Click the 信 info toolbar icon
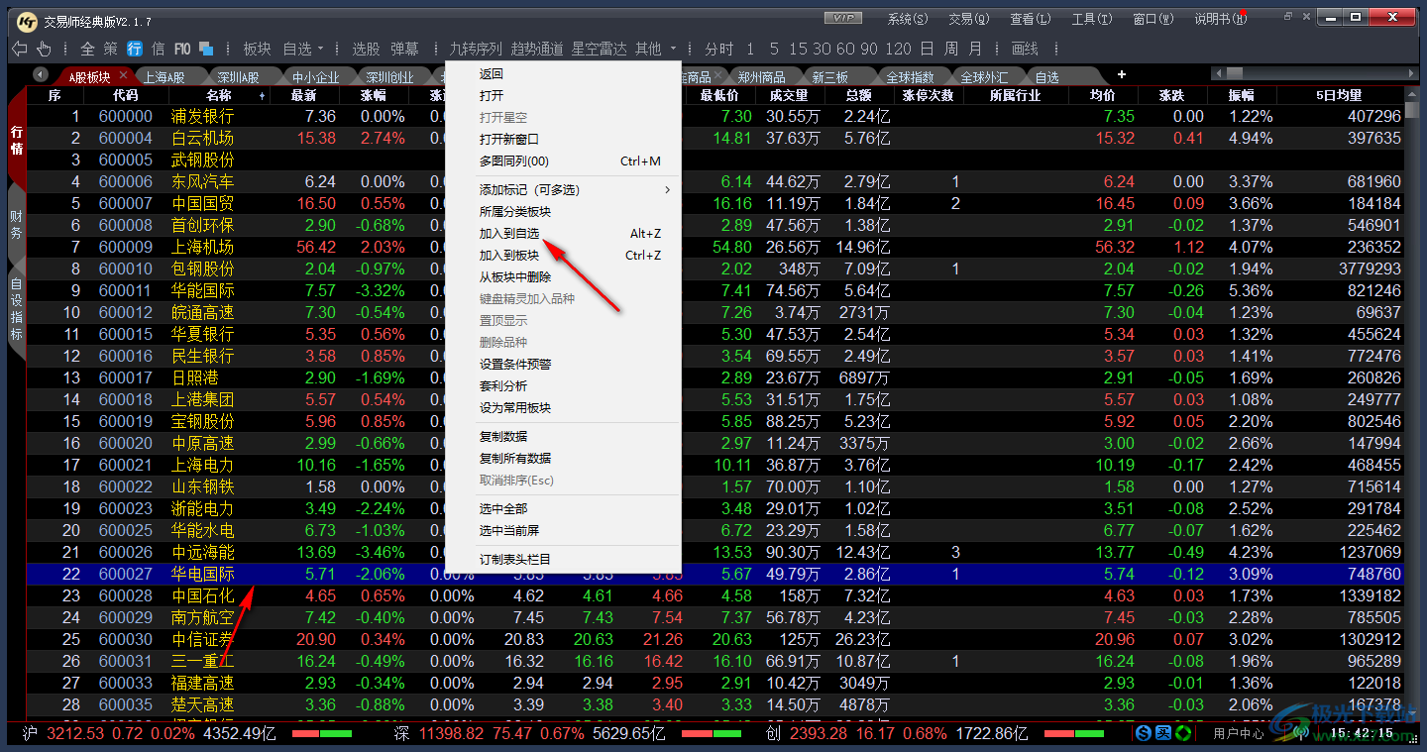The width and height of the screenshot is (1427, 752). pyautogui.click(x=158, y=49)
